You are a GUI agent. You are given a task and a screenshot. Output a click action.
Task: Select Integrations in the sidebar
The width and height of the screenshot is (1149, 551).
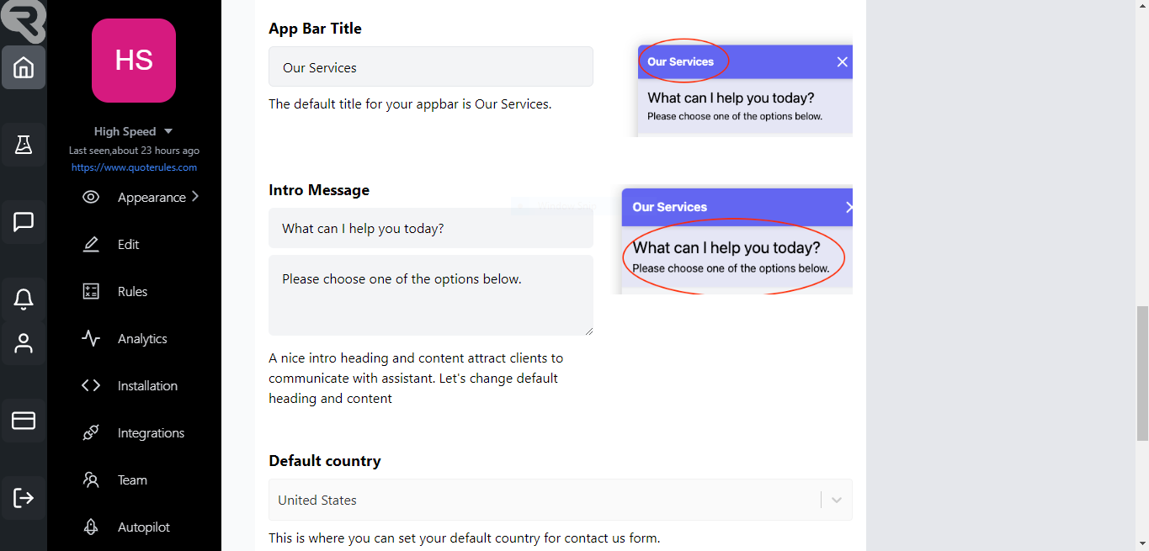[151, 433]
